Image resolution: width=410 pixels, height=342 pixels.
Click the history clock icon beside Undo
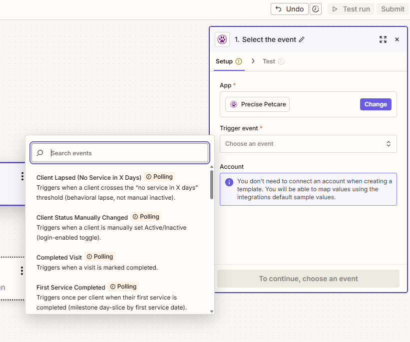pos(316,9)
